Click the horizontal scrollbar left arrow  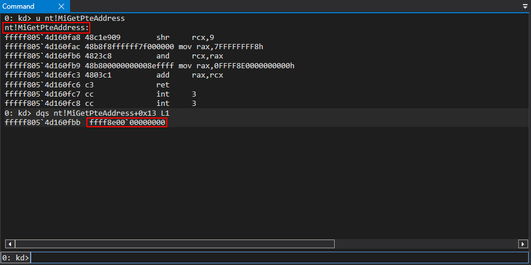(9, 244)
